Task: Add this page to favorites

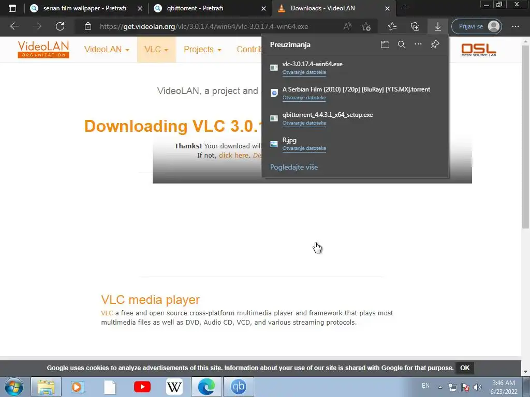Action: click(x=366, y=26)
